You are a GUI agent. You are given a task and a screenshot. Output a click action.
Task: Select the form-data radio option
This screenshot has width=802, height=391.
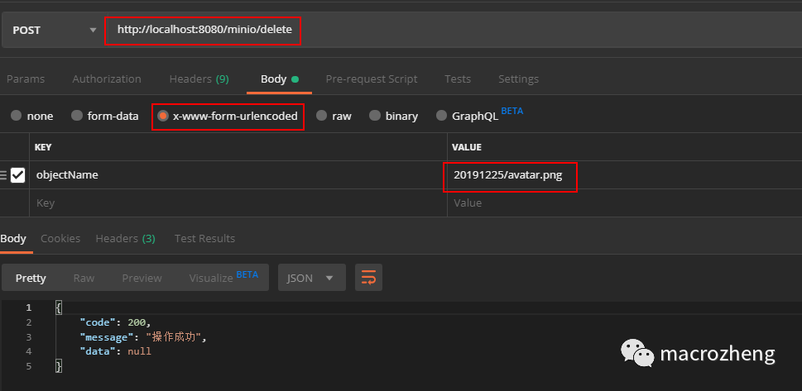tap(77, 116)
